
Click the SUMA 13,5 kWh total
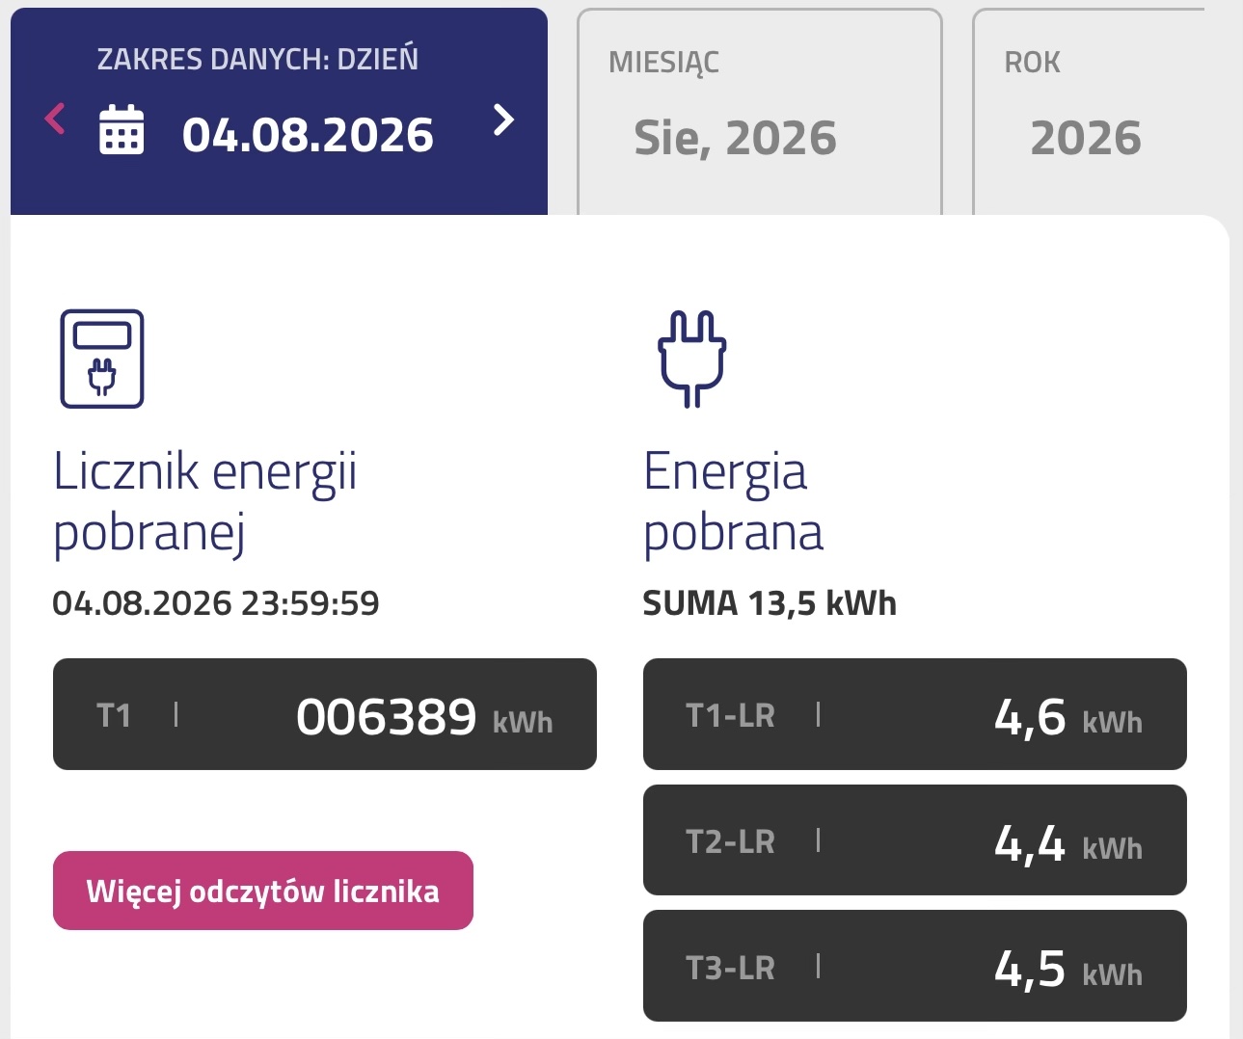[x=770, y=603]
